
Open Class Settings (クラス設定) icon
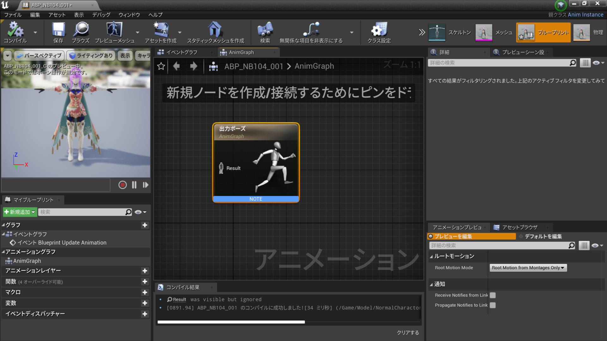point(379,32)
